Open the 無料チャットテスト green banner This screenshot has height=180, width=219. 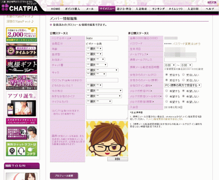click(x=22, y=149)
